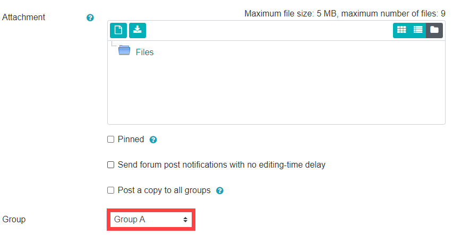Screen dimensions: 453x235
Task: Click the Group field label
Action: click(x=14, y=220)
